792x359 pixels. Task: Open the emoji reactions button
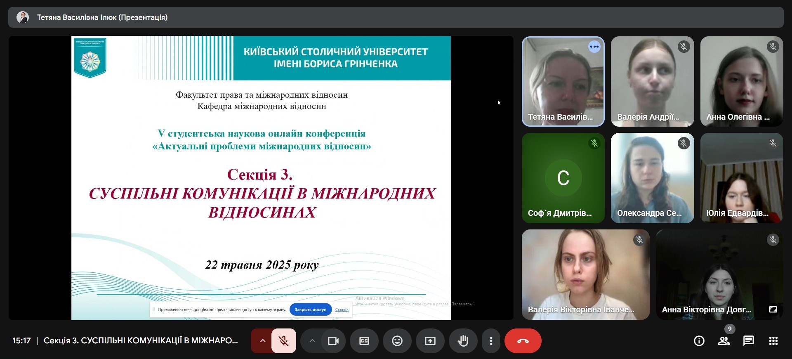tap(397, 341)
